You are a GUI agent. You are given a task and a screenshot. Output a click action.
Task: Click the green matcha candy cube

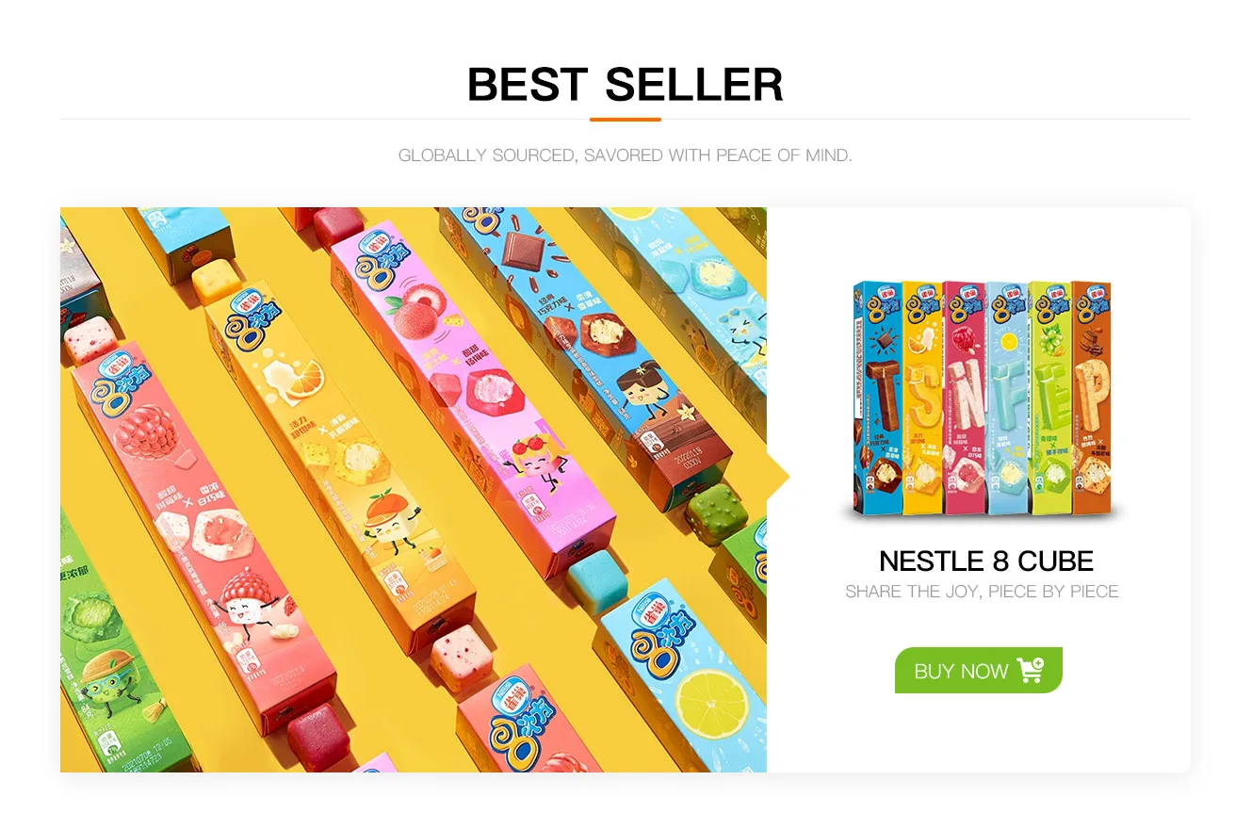point(714,513)
